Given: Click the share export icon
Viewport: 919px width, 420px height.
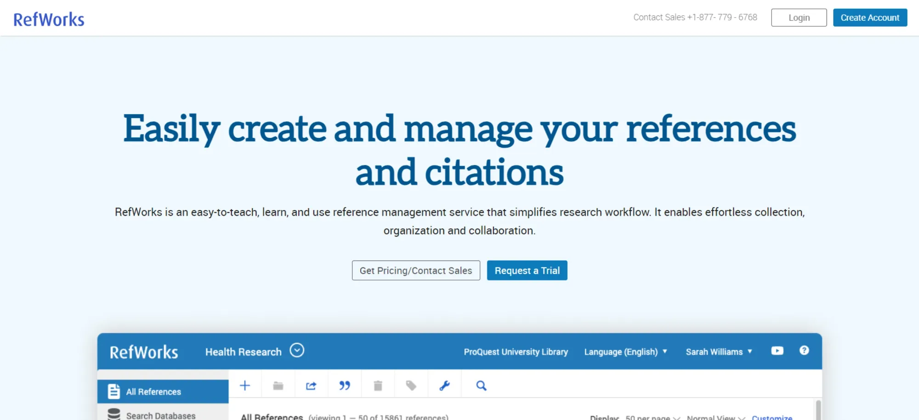Looking at the screenshot, I should click(311, 386).
